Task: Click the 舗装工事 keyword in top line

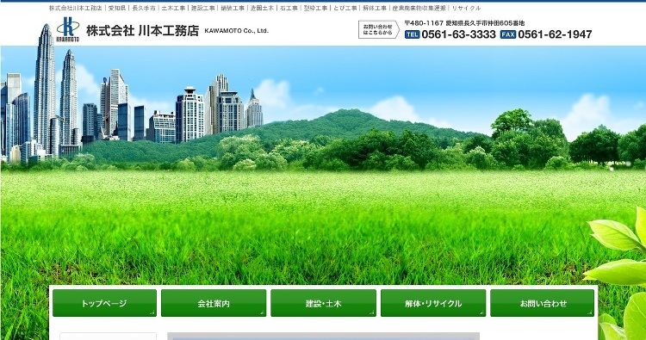Action: coord(233,9)
